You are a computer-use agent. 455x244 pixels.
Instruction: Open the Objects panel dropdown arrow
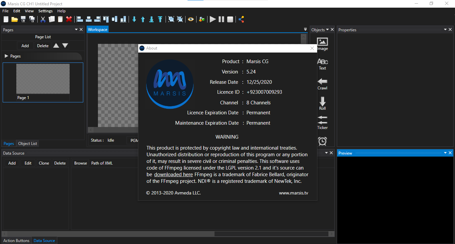pos(327,30)
